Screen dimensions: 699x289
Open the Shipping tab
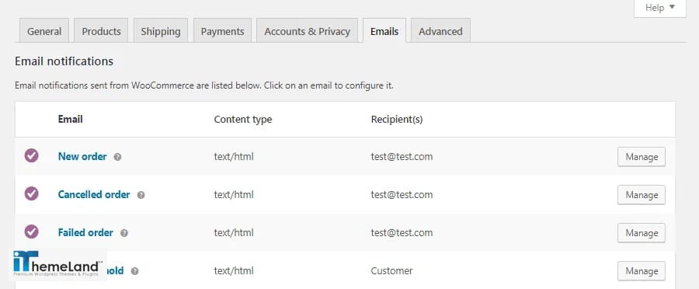tap(161, 31)
